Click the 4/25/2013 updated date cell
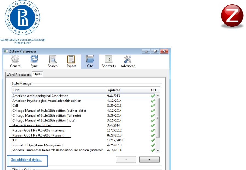The image size is (246, 170). (115, 145)
